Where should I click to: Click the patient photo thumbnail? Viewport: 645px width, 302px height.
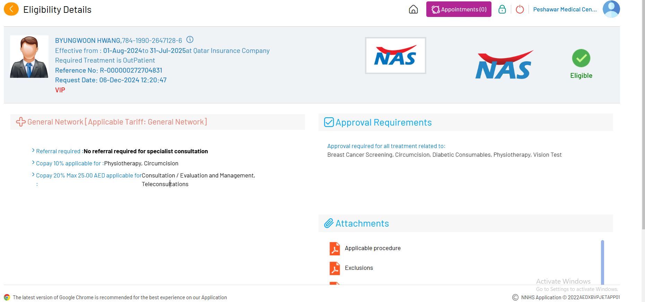[29, 57]
